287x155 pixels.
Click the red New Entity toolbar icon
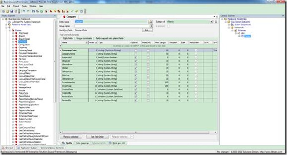51,11
